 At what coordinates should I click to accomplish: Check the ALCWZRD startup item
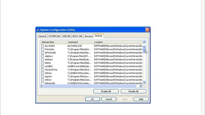pyautogui.click(x=43, y=46)
